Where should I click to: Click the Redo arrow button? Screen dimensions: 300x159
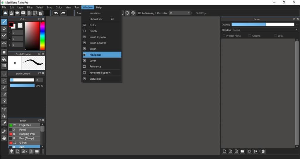[63, 13]
